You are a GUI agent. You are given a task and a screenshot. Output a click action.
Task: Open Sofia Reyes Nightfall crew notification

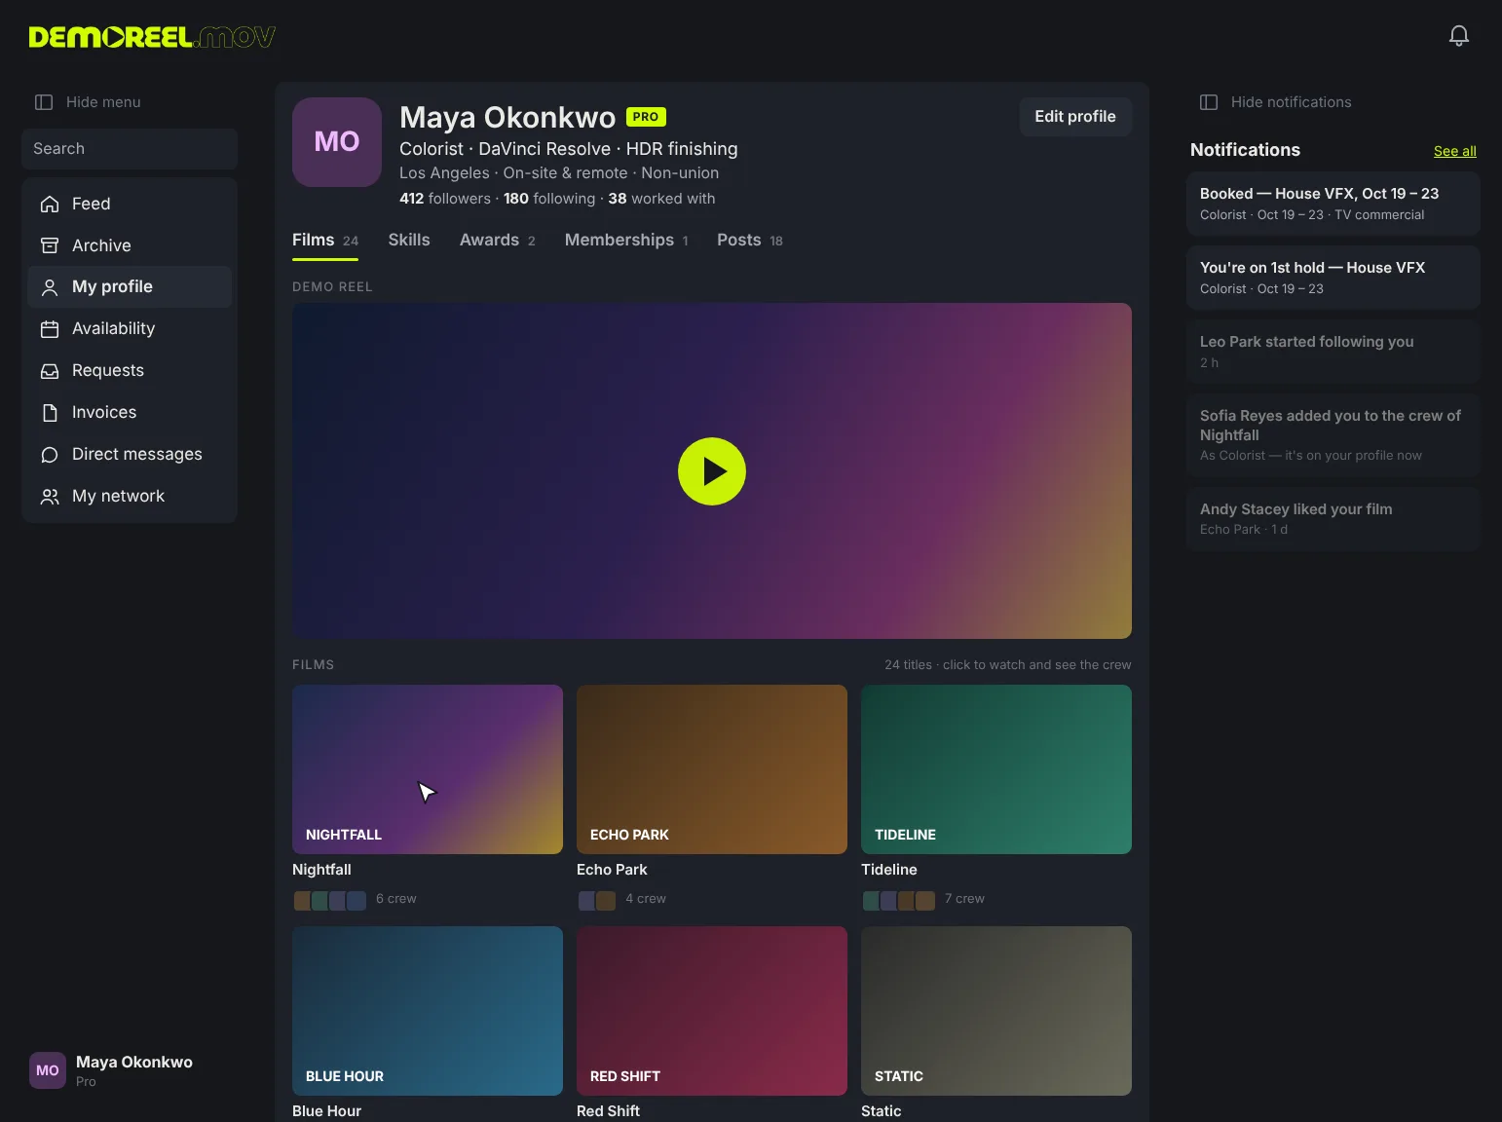click(x=1333, y=435)
